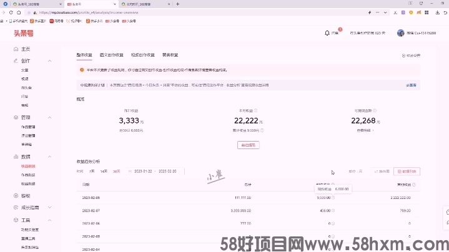Image resolution: width=449 pixels, height=252 pixels.
Task: Click the browser extensions grid icon
Action: pyautogui.click(x=427, y=12)
